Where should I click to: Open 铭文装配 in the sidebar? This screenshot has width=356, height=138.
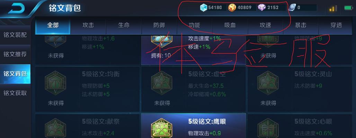(x=15, y=35)
